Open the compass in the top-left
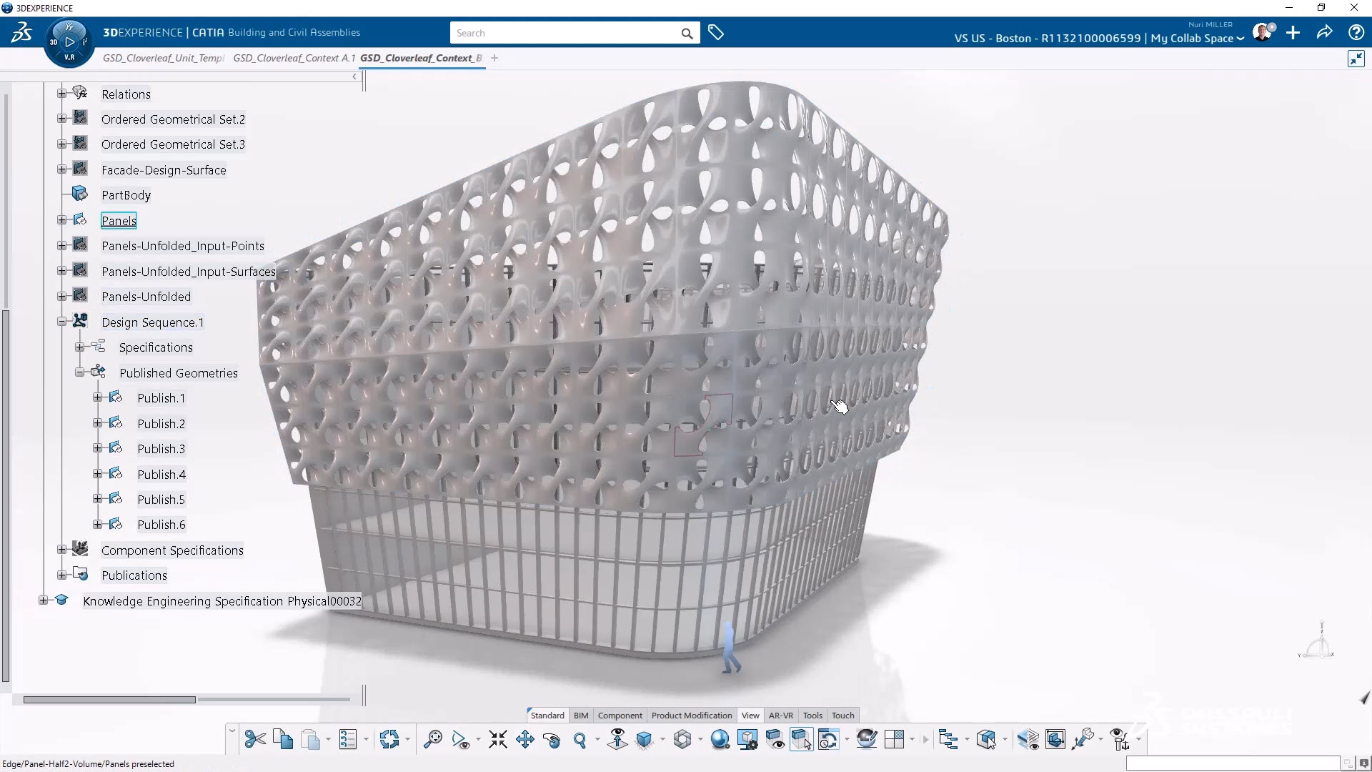 click(69, 41)
